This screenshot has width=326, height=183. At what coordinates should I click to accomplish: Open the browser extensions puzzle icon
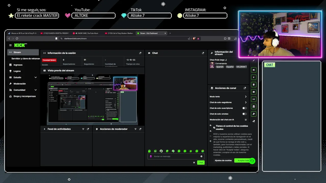point(225,39)
